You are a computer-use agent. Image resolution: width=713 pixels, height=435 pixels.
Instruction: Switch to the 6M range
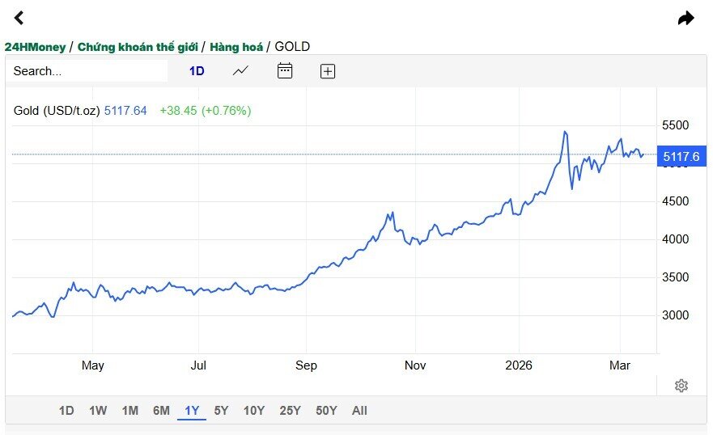(161, 411)
